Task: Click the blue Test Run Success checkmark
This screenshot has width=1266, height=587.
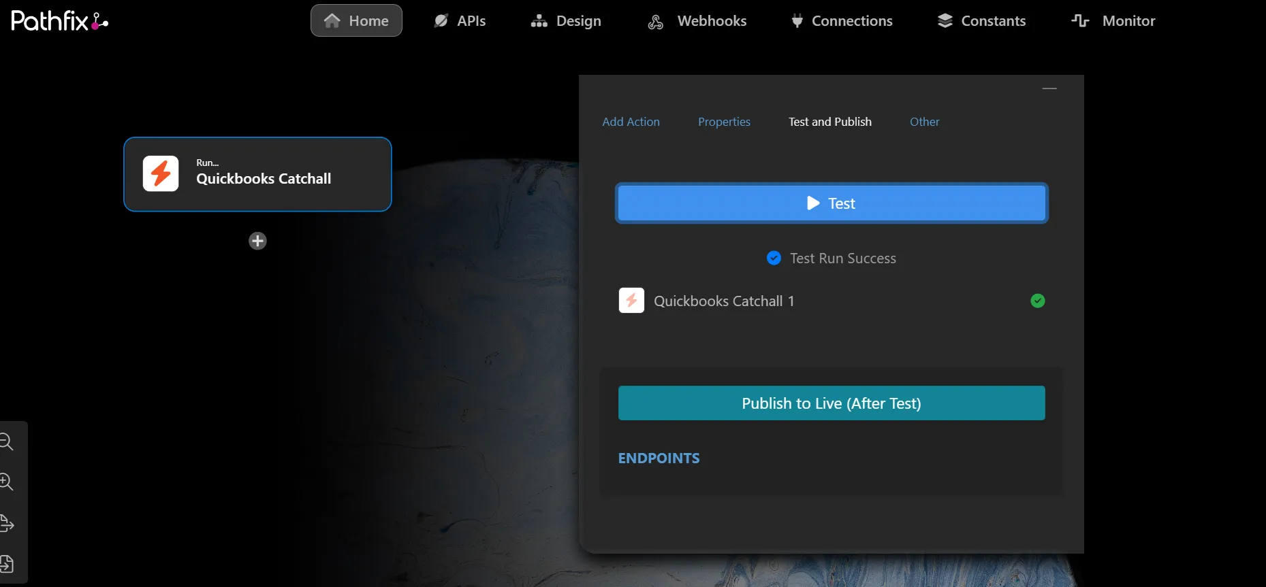Action: [774, 258]
